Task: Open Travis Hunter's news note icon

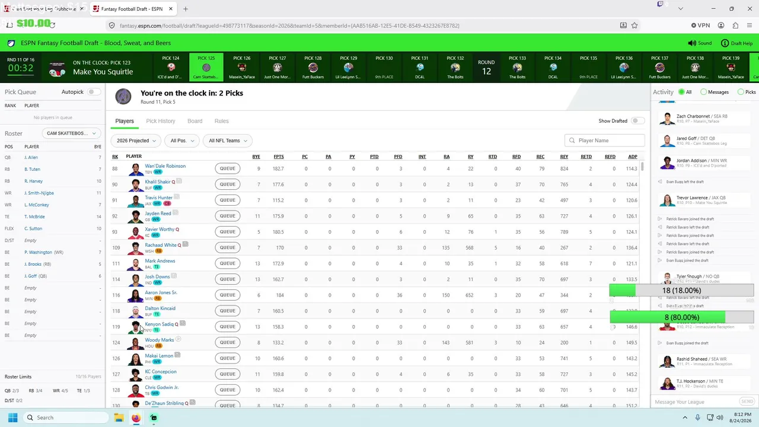Action: click(177, 197)
